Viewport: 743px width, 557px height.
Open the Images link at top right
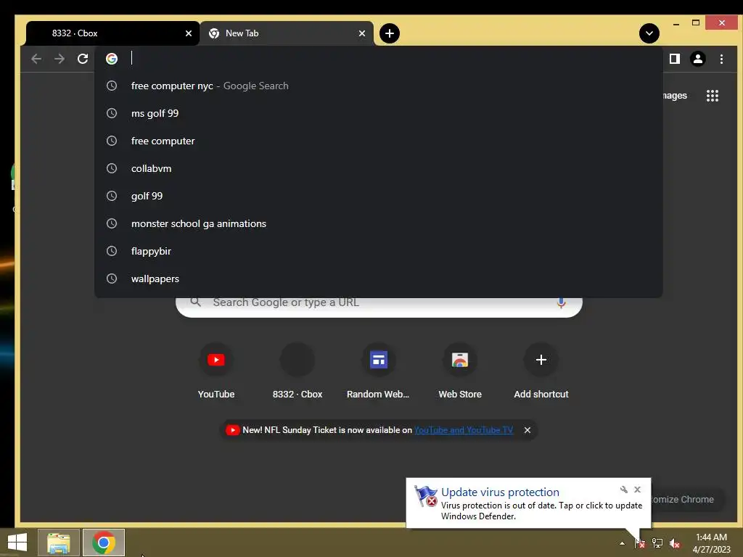pos(675,96)
